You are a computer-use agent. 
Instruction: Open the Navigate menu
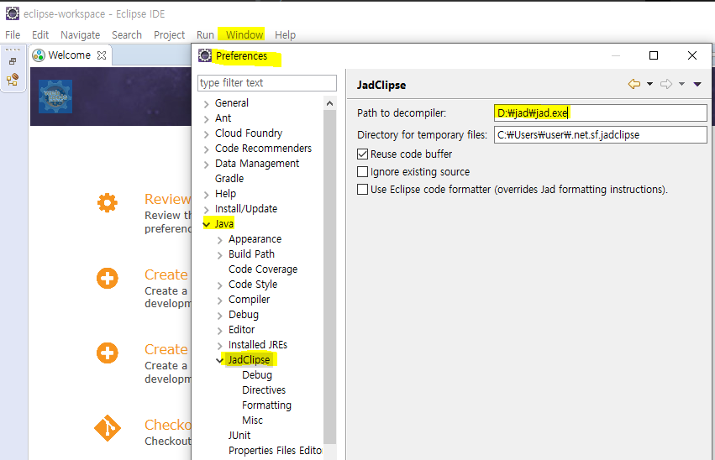click(81, 35)
